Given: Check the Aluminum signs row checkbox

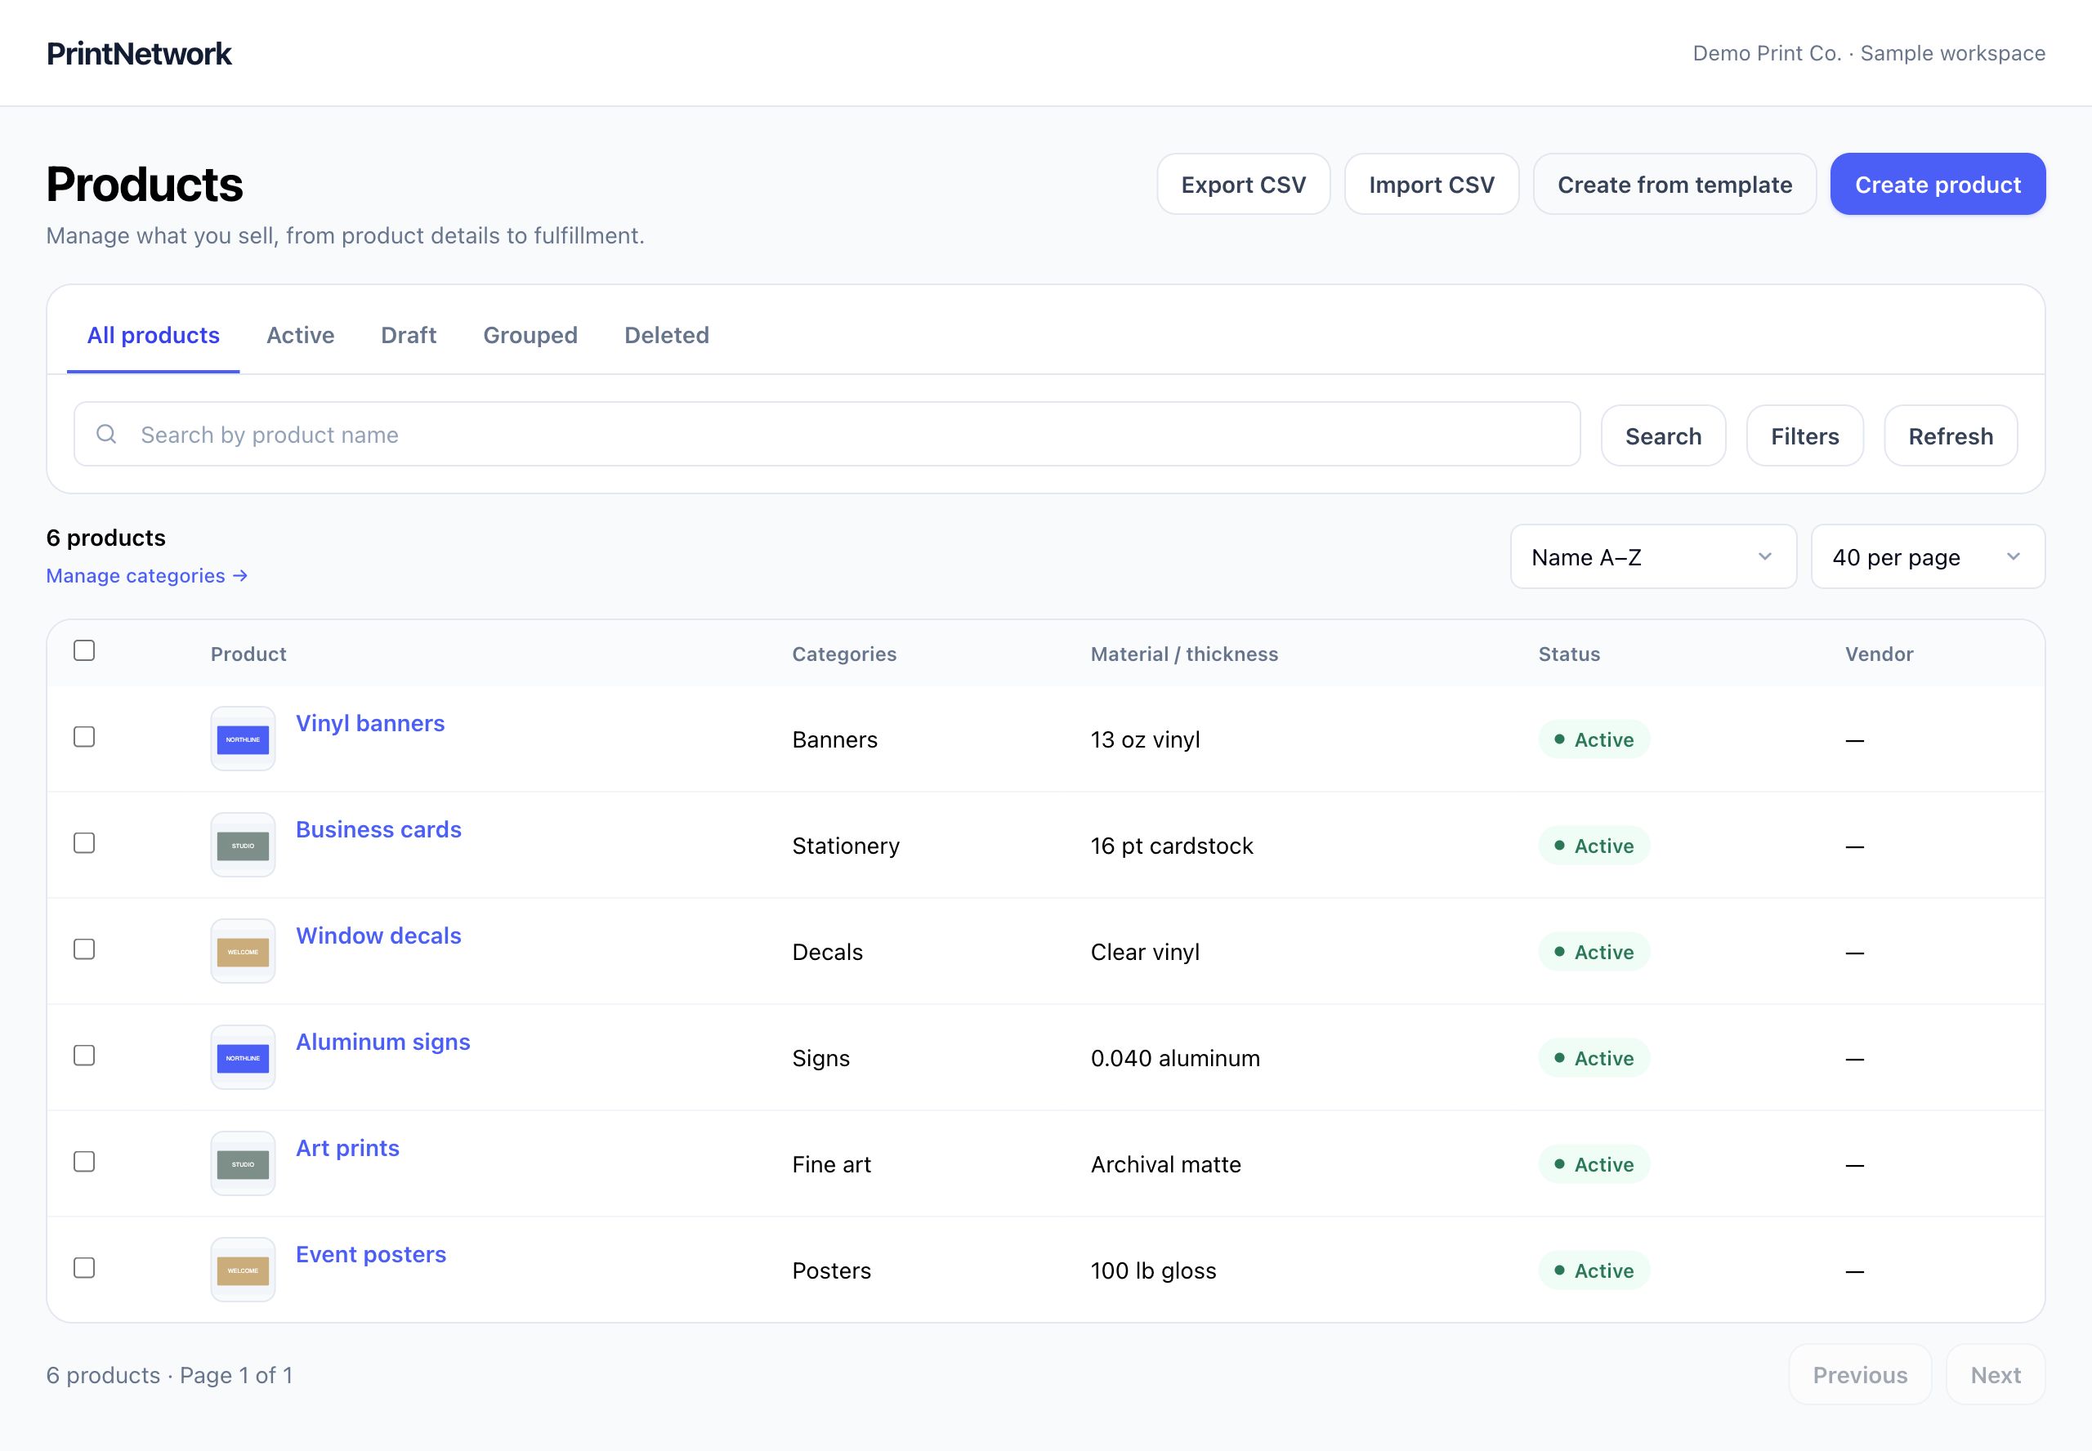Looking at the screenshot, I should tap(84, 1056).
